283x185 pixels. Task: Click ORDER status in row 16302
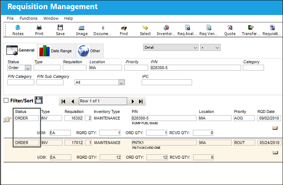click(27, 118)
